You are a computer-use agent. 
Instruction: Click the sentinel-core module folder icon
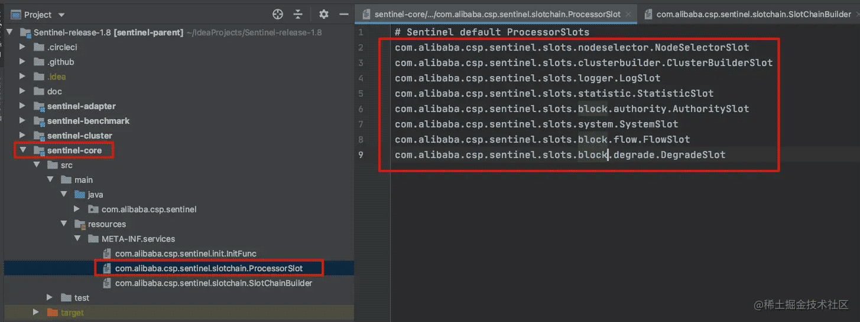tap(39, 150)
